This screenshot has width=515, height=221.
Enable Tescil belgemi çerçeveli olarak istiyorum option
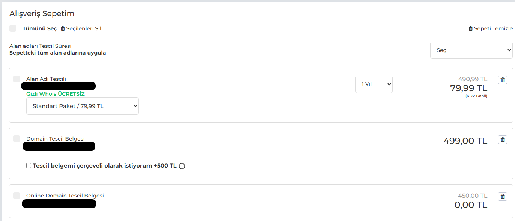coord(29,166)
